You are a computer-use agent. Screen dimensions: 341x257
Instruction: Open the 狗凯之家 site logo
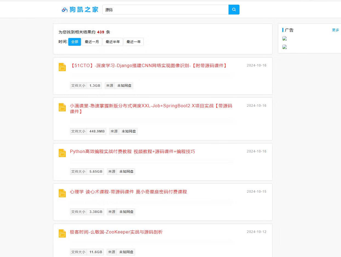[x=80, y=10]
